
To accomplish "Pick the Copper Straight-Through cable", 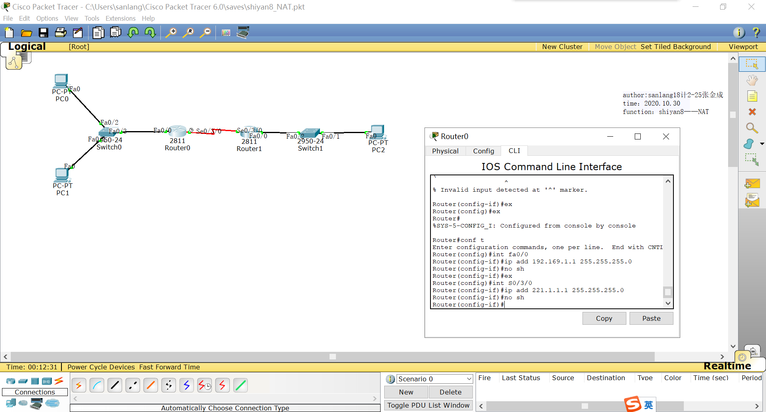I will (x=115, y=385).
